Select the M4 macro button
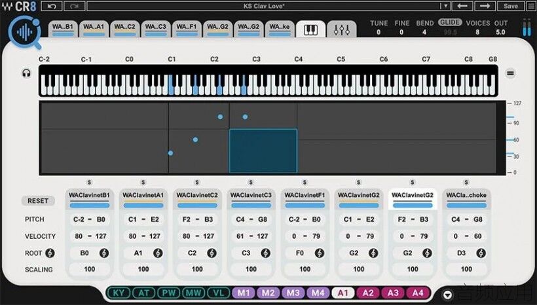Image resolution: width=537 pixels, height=305 pixels. point(318,293)
